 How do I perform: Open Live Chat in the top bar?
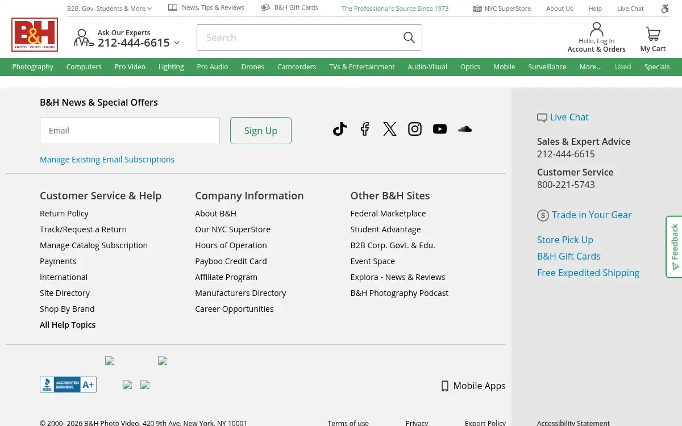tap(631, 9)
